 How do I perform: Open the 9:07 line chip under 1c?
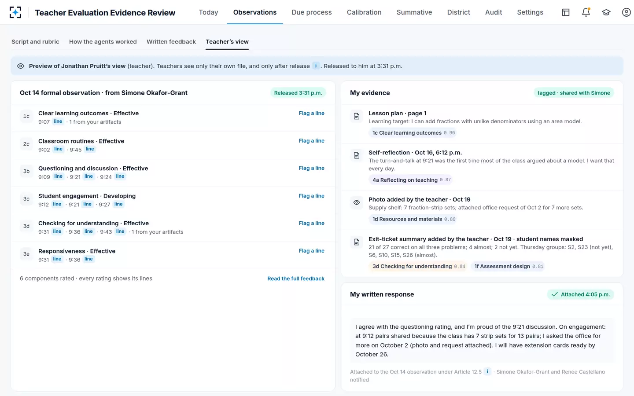click(58, 121)
